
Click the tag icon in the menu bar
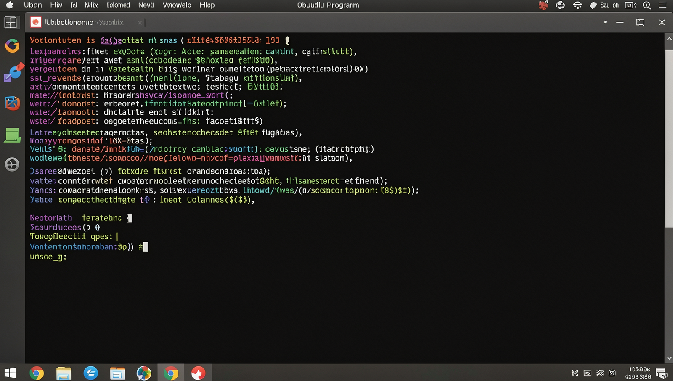pyautogui.click(x=593, y=5)
